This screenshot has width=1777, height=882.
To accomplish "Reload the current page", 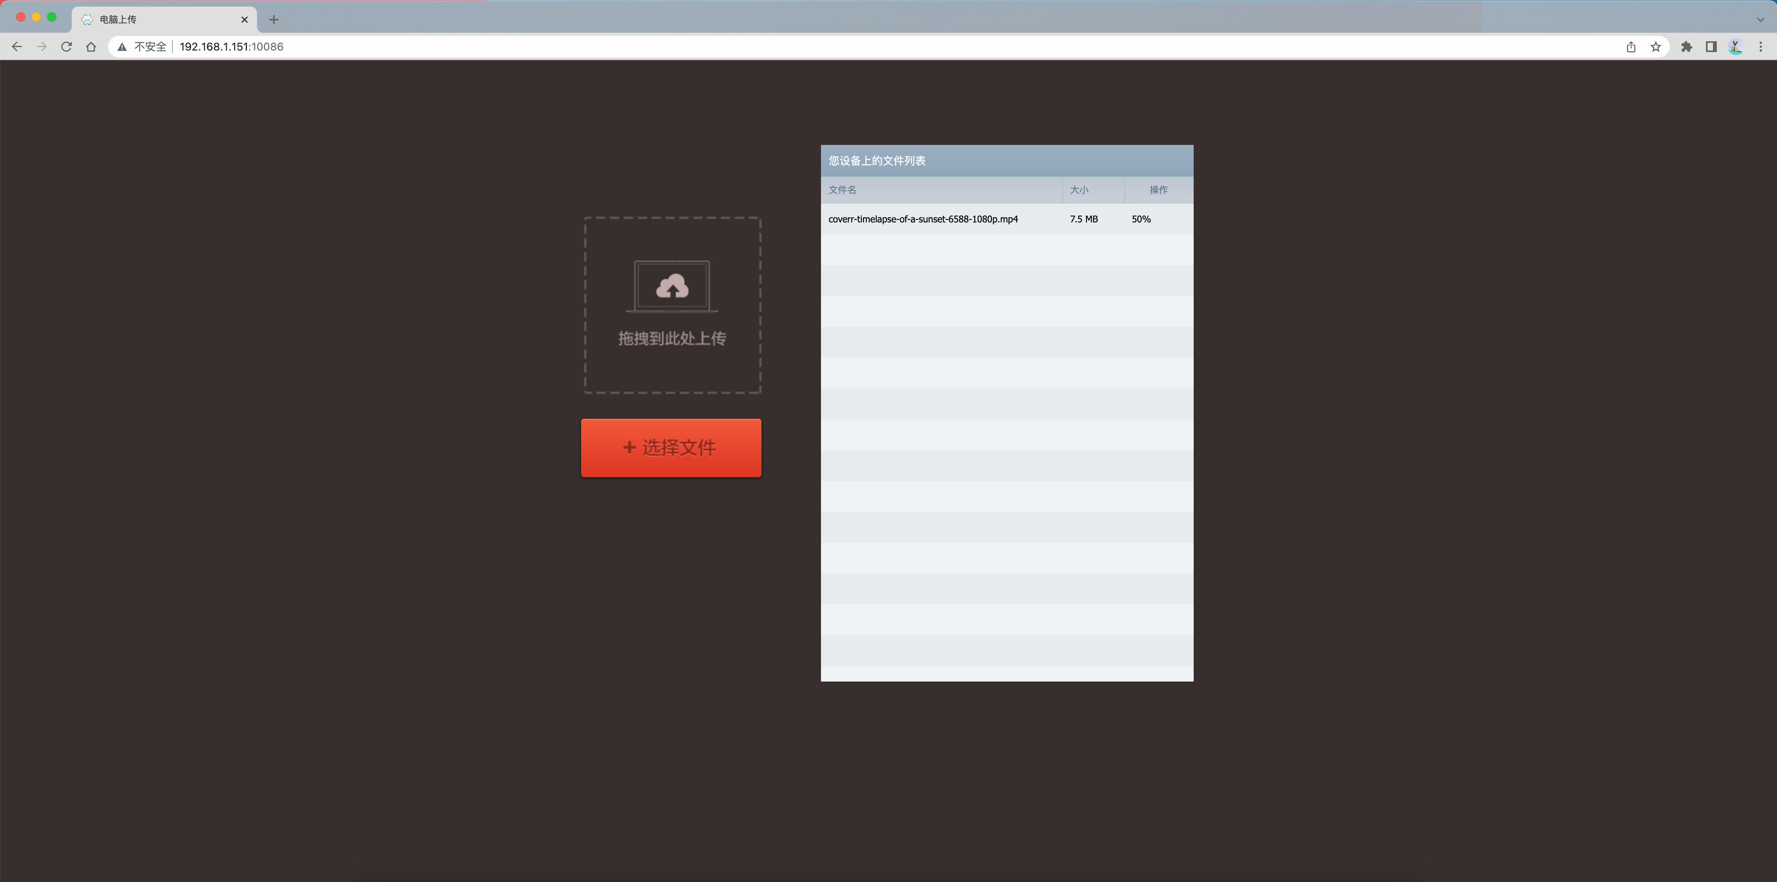I will point(66,47).
